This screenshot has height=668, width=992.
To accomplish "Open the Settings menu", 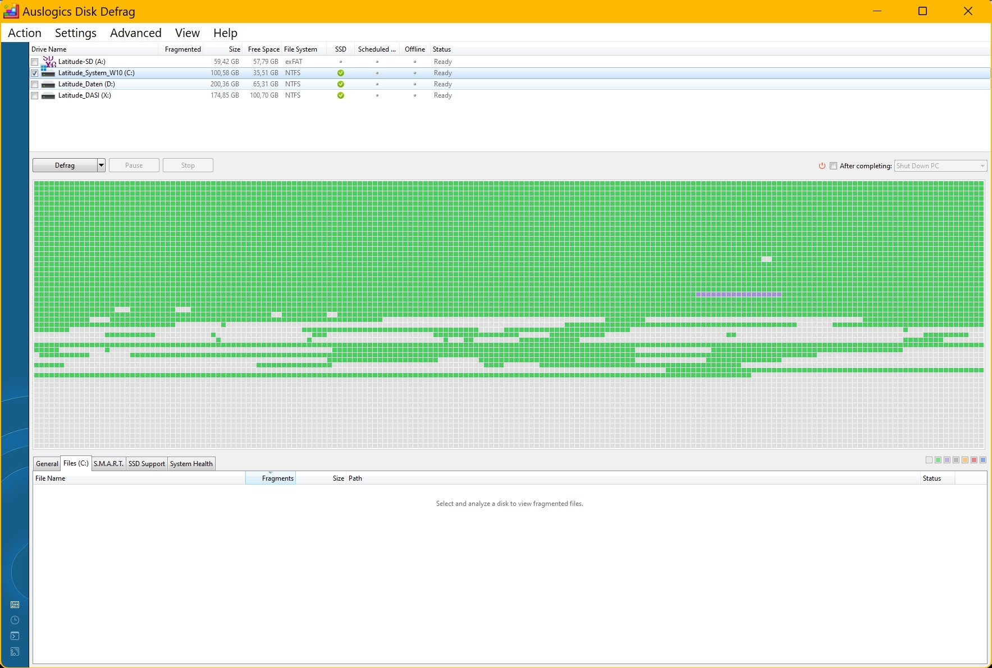I will 76,33.
